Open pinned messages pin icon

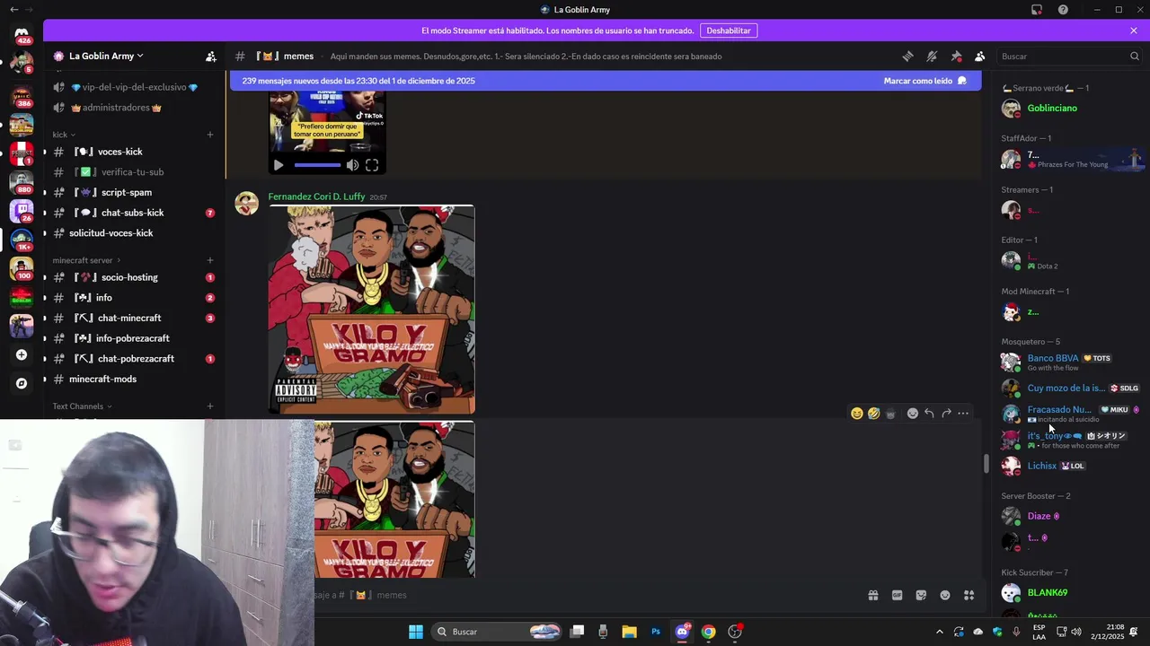(956, 56)
